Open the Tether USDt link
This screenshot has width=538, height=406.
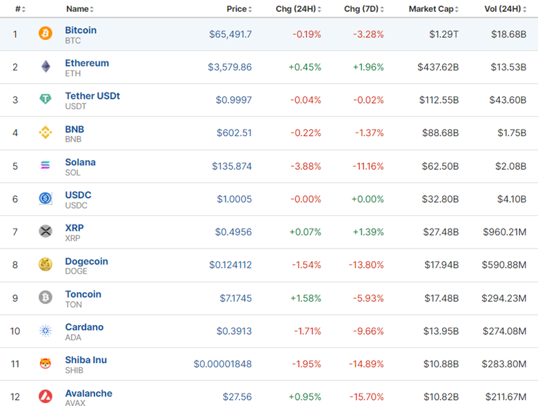pos(92,96)
